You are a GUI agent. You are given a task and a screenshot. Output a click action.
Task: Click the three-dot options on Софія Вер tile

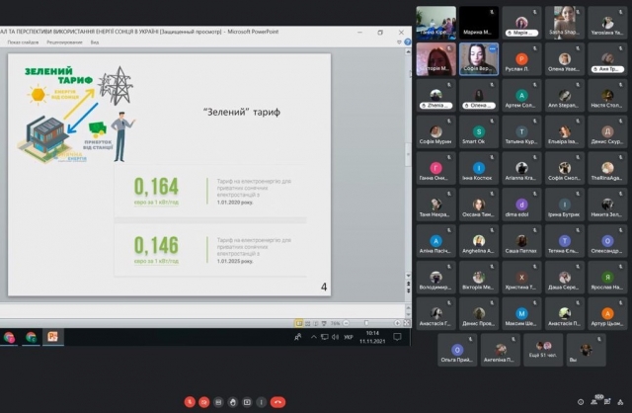[x=492, y=48]
